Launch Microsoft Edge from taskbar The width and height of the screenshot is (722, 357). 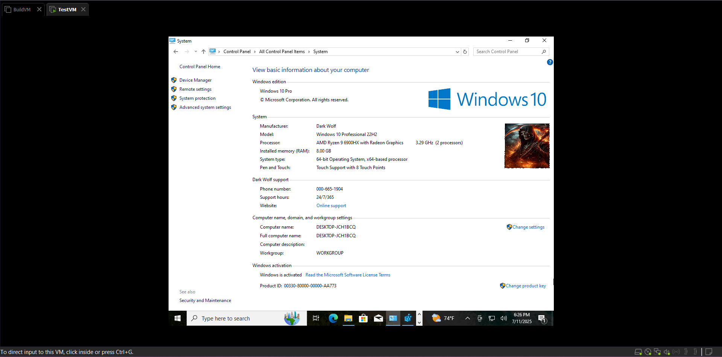pos(333,318)
